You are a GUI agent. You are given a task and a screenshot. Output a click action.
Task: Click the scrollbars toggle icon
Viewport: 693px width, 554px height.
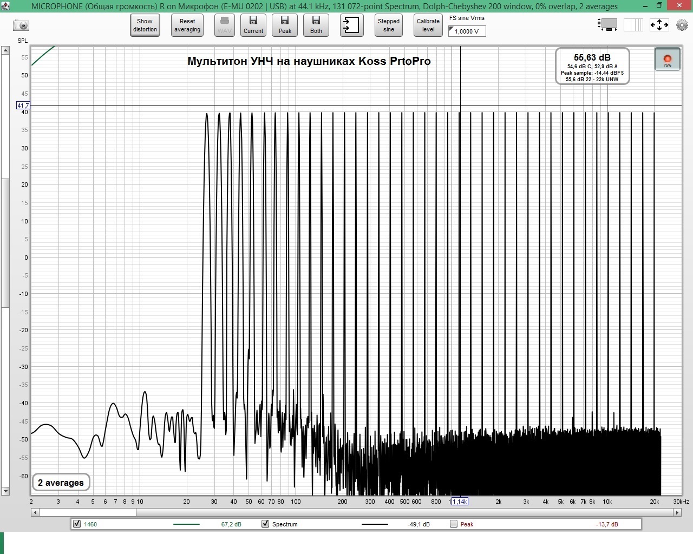(607, 24)
